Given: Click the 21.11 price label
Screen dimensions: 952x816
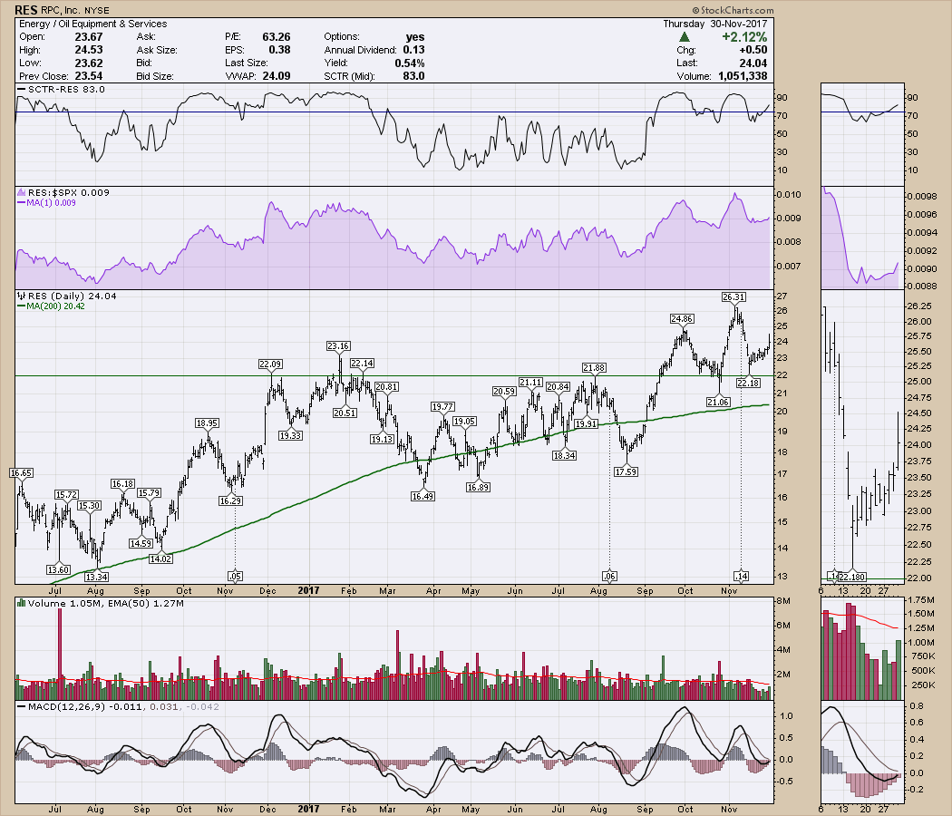Looking at the screenshot, I should [x=530, y=382].
